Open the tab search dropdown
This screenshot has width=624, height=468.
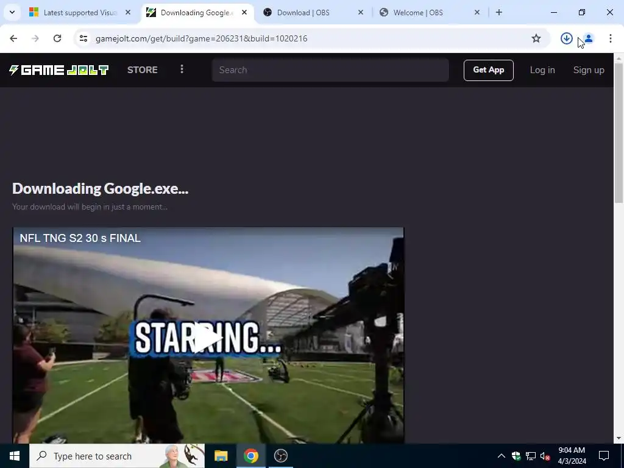coord(12,12)
